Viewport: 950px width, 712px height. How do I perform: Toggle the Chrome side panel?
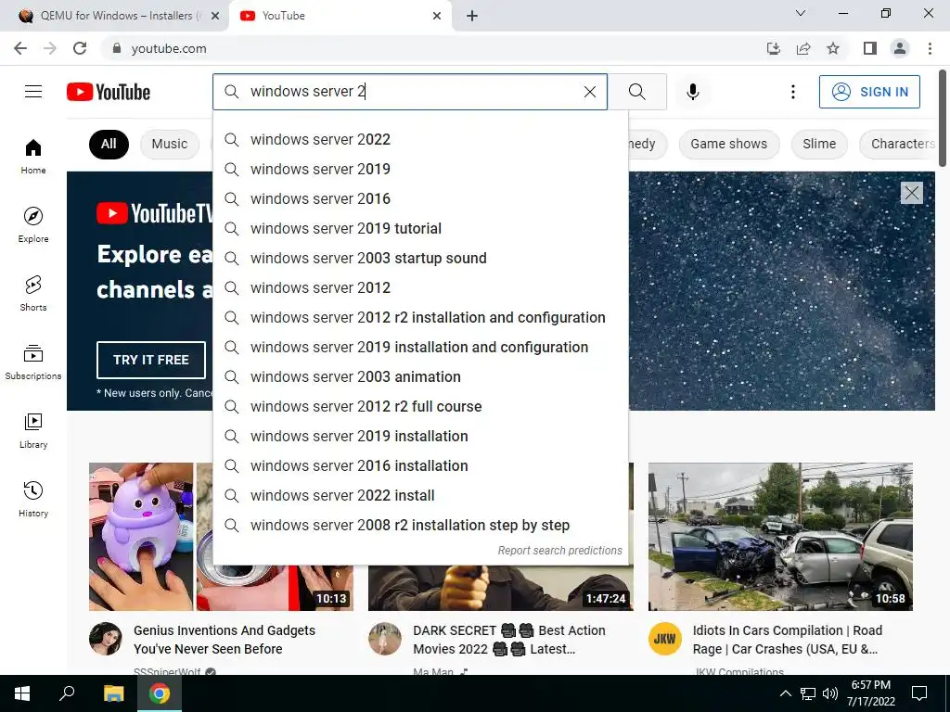[870, 48]
